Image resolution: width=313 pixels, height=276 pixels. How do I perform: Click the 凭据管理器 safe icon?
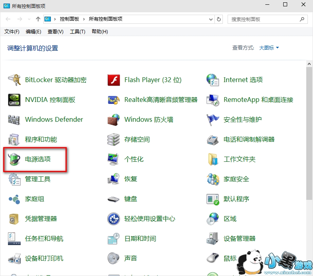point(14,219)
